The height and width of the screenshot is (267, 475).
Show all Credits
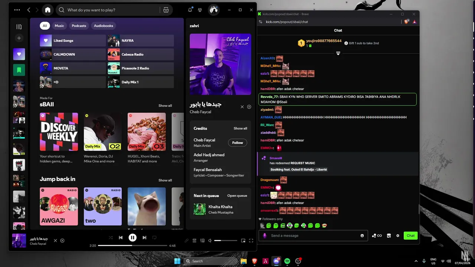click(x=240, y=128)
